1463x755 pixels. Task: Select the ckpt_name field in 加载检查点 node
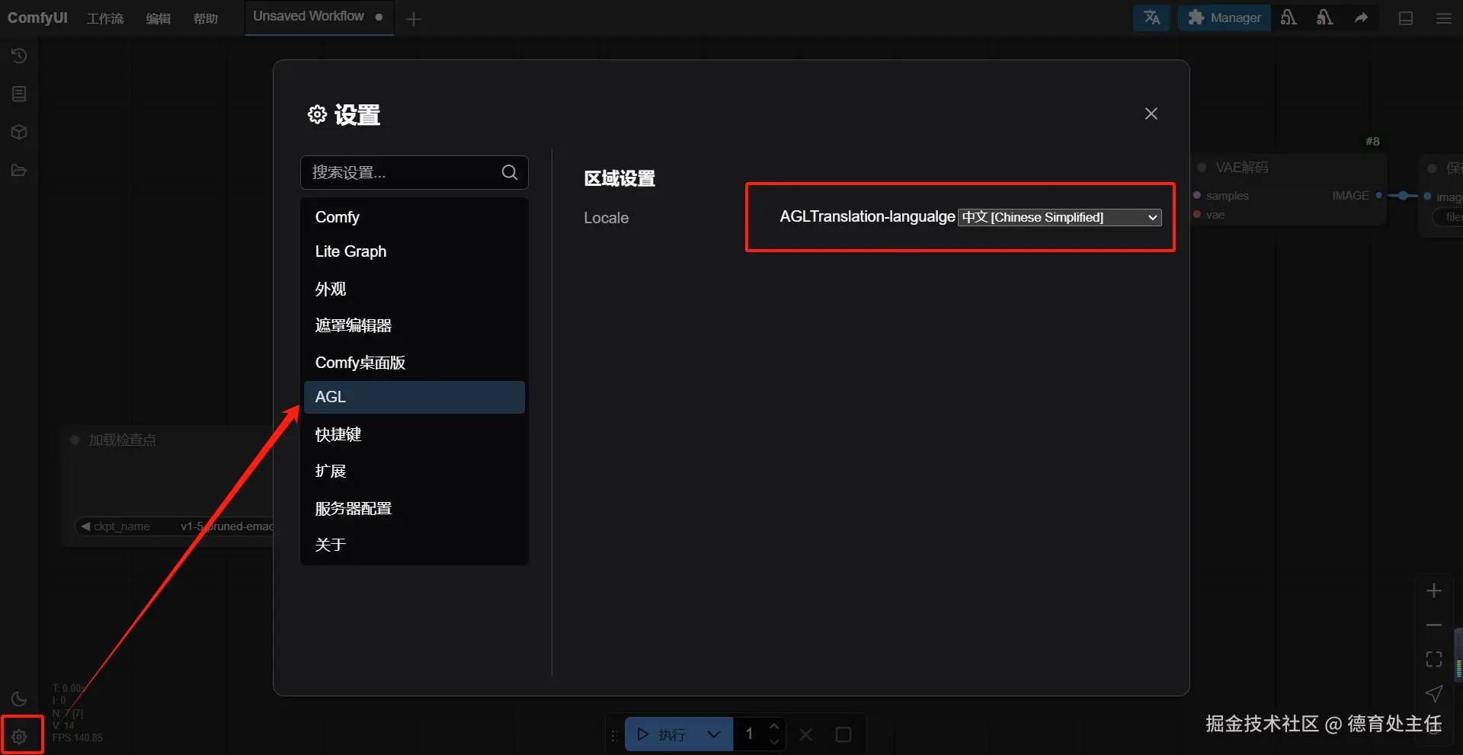[x=175, y=526]
